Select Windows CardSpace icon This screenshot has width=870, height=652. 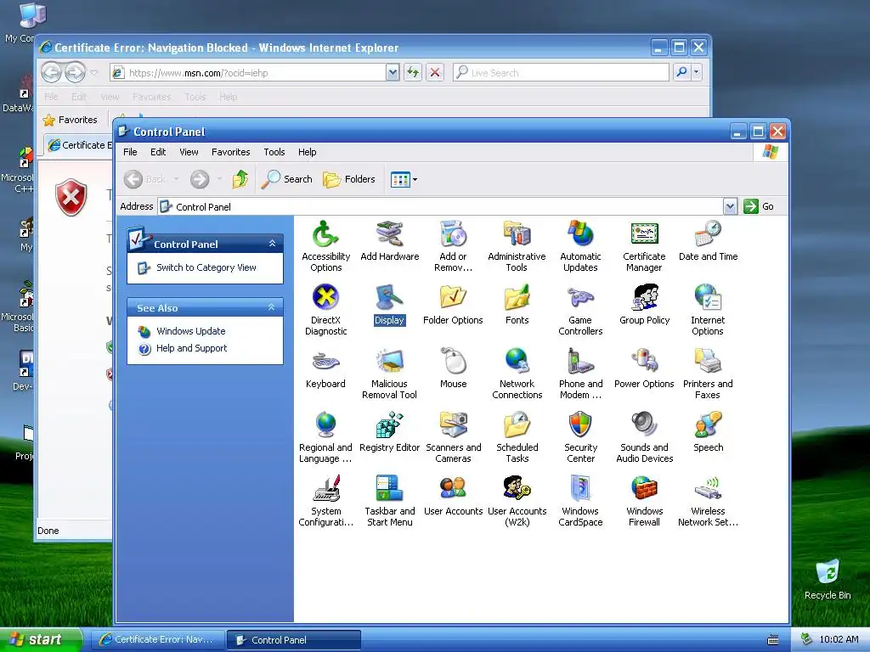(x=580, y=501)
